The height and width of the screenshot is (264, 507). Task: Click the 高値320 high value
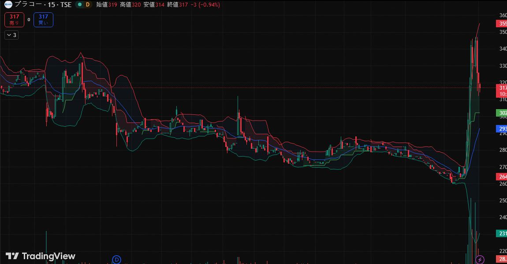point(130,4)
